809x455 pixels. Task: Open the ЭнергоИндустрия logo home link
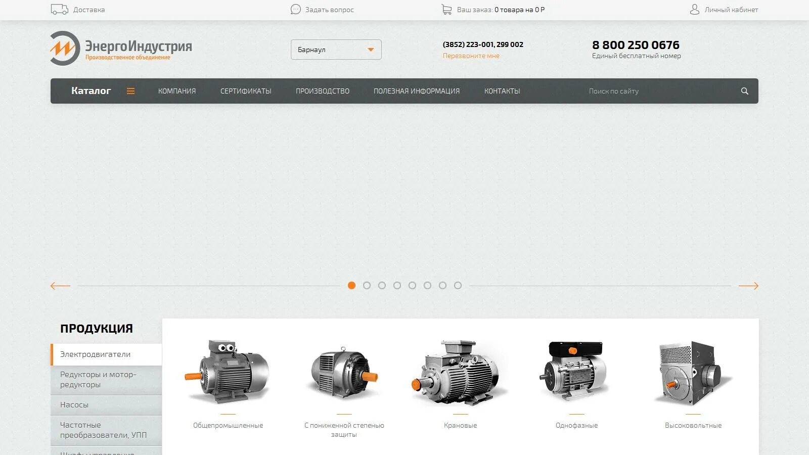(121, 48)
